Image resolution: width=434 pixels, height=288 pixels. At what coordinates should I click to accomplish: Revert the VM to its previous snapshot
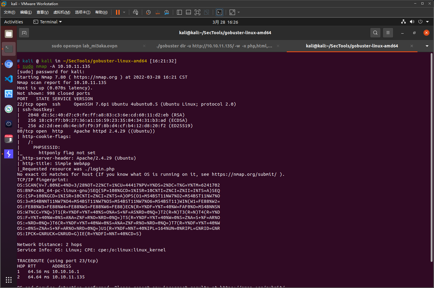[x=157, y=12]
